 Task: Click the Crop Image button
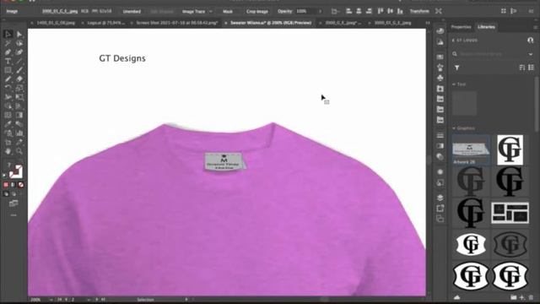coord(256,11)
